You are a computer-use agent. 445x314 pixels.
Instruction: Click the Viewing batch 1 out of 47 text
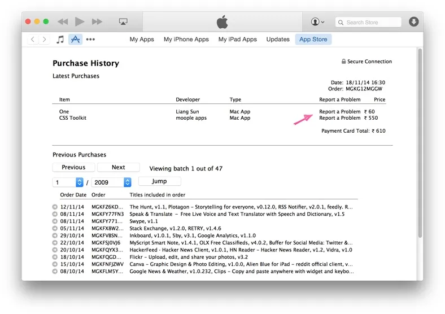click(186, 169)
